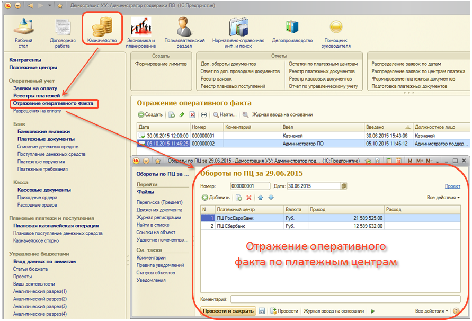Move the row down with the blue down arrow
The height and width of the screenshot is (321, 472).
click(271, 198)
